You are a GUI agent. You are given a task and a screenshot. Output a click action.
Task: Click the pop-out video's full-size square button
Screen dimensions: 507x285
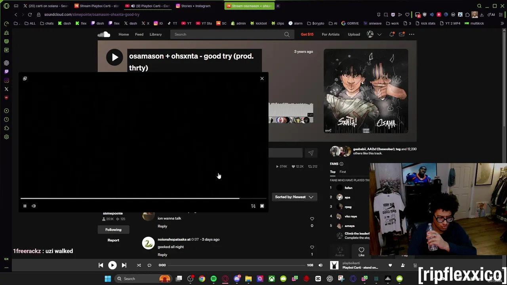tap(262, 206)
